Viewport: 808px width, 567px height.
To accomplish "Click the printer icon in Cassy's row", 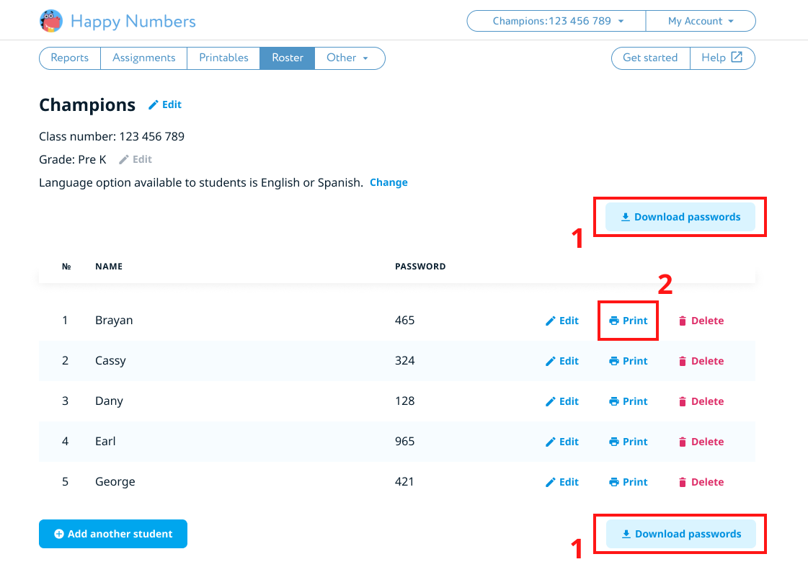I will (x=614, y=361).
